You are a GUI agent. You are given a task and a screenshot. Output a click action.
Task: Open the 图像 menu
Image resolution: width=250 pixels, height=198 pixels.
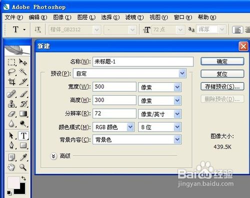(x=62, y=17)
